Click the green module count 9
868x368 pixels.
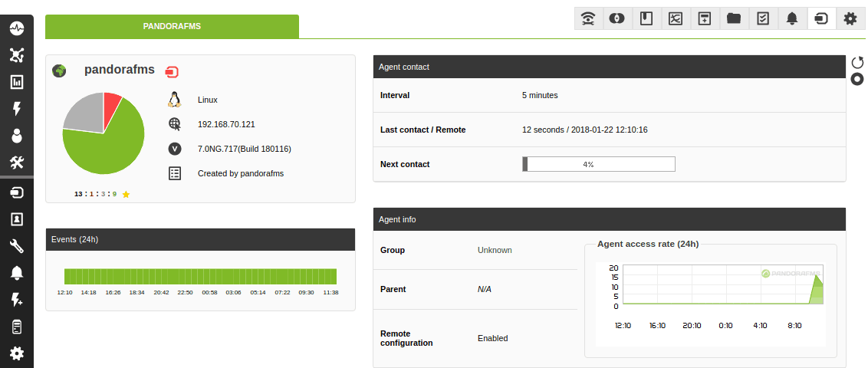(114, 194)
